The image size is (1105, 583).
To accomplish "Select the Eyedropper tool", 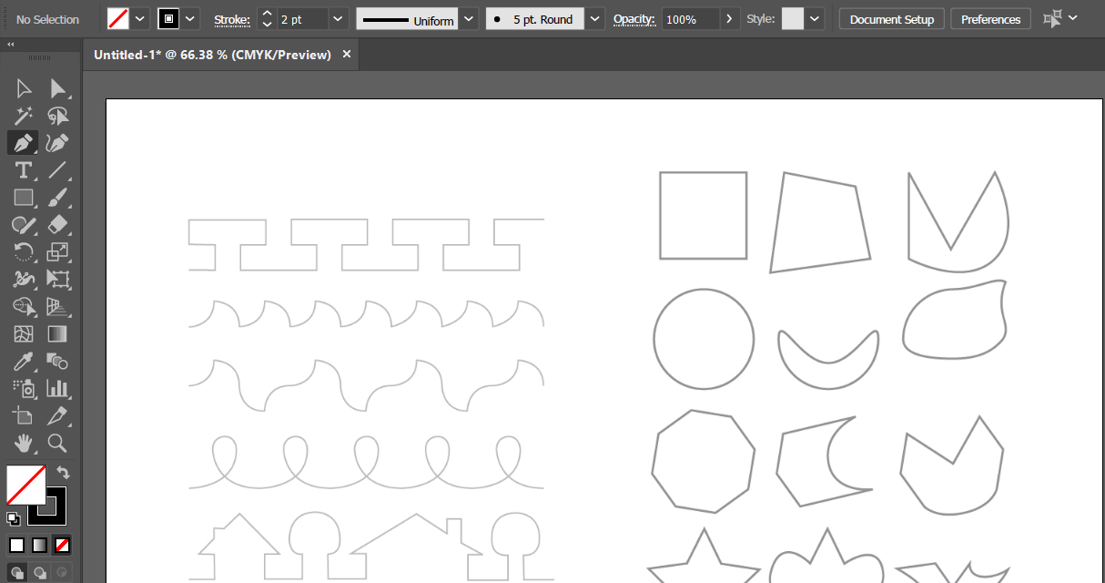I will (24, 362).
